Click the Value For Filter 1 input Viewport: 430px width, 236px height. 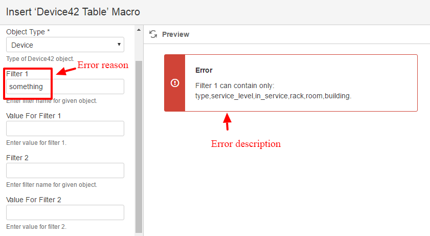65,128
